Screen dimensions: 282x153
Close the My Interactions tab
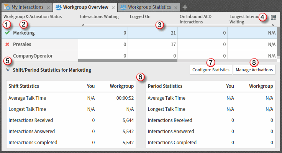coord(48,8)
